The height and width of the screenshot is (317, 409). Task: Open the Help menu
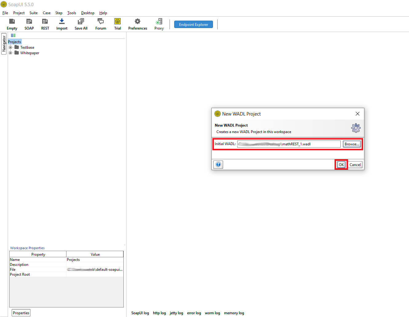click(103, 13)
